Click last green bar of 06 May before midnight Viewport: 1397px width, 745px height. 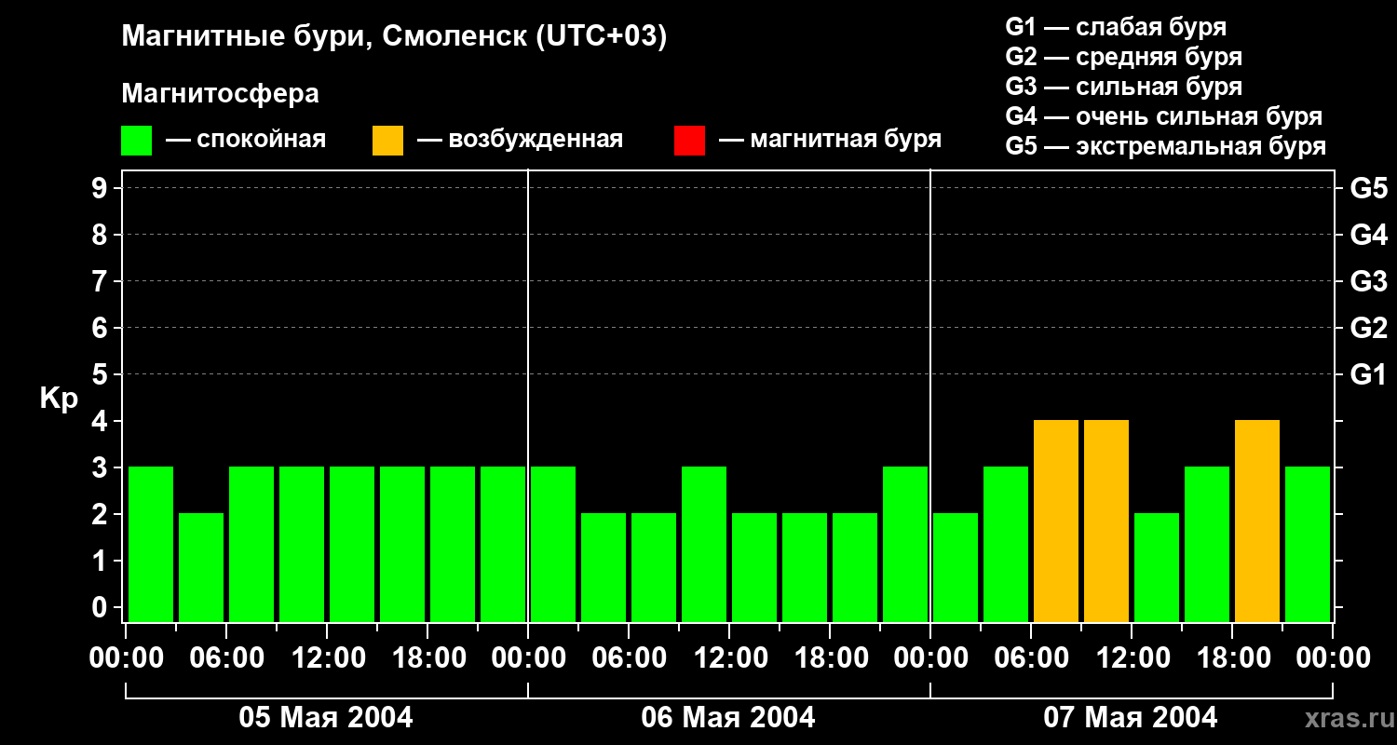pyautogui.click(x=905, y=545)
